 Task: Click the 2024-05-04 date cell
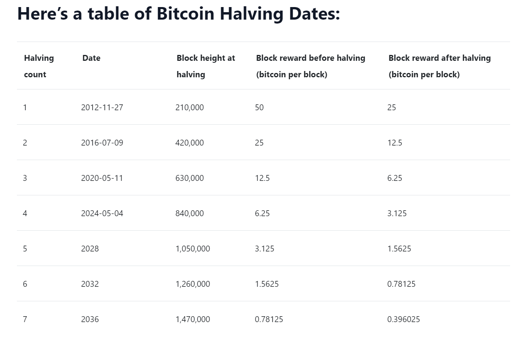(102, 213)
